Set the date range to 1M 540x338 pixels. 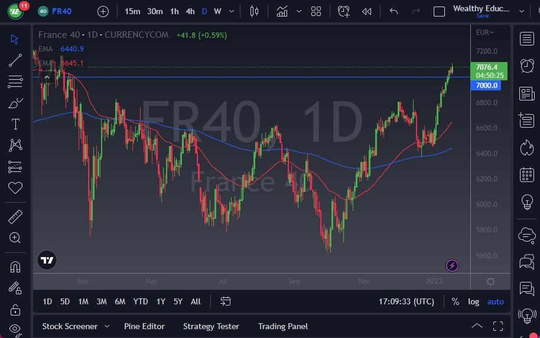pyautogui.click(x=83, y=301)
